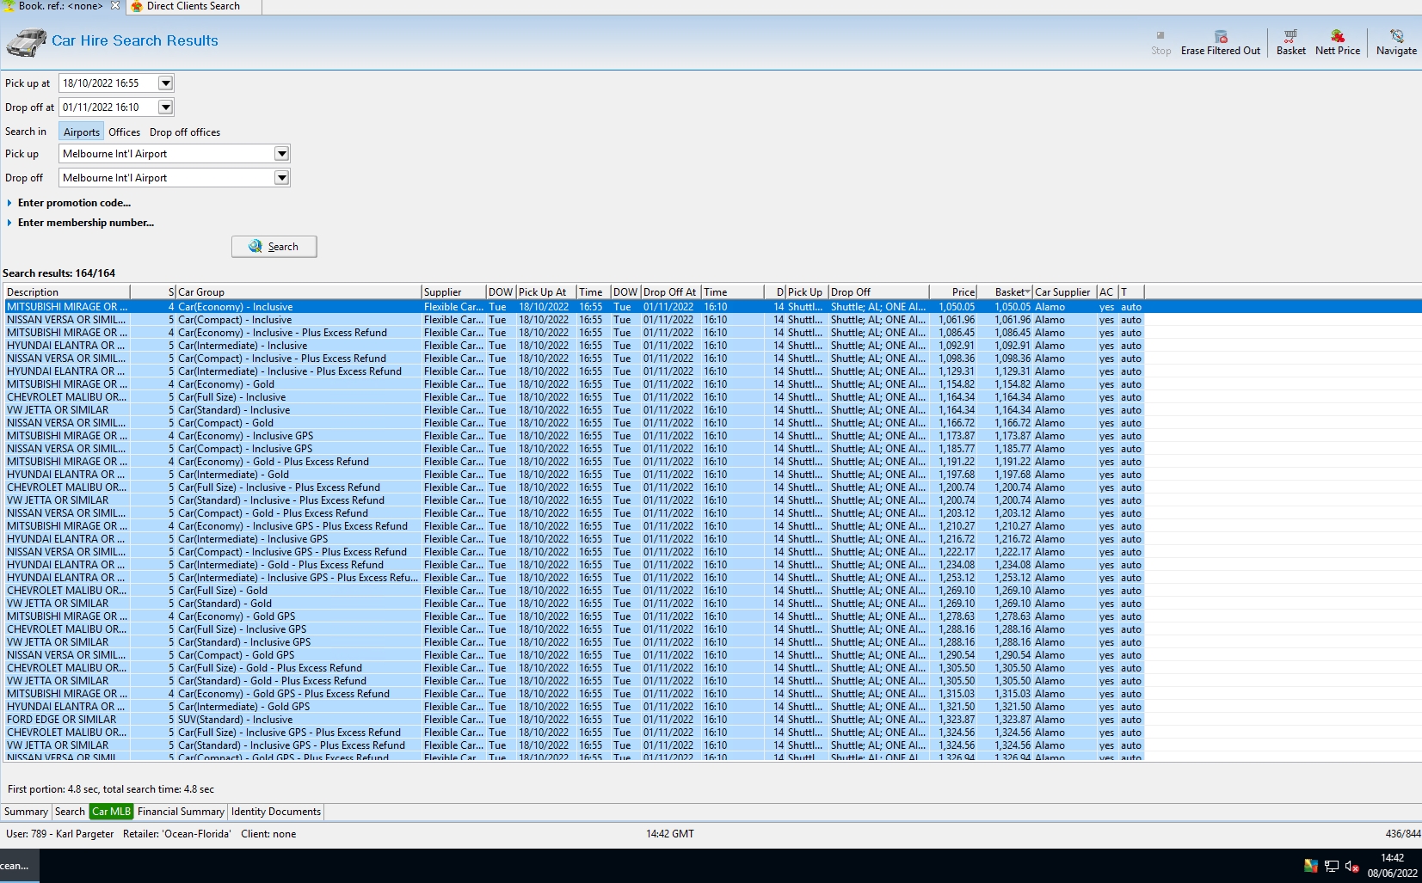This screenshot has height=883, width=1422.
Task: Close the Book. ref. <none> tab
Action: click(x=115, y=5)
